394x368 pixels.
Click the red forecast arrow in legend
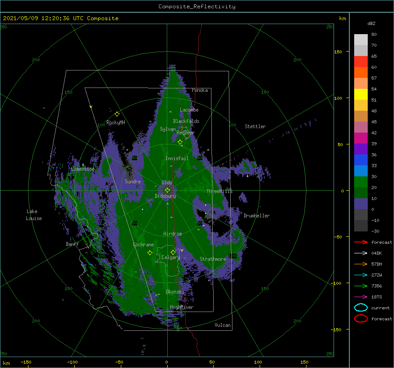point(361,242)
